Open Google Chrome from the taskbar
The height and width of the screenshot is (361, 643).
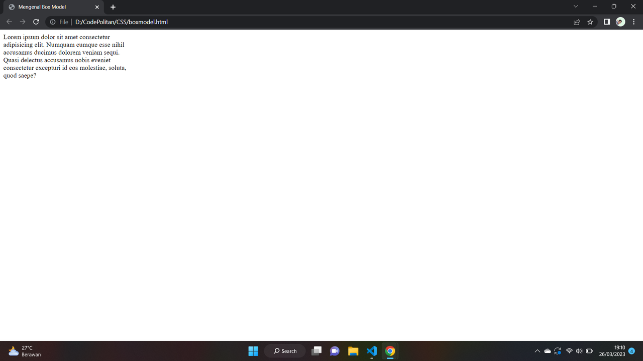click(390, 351)
